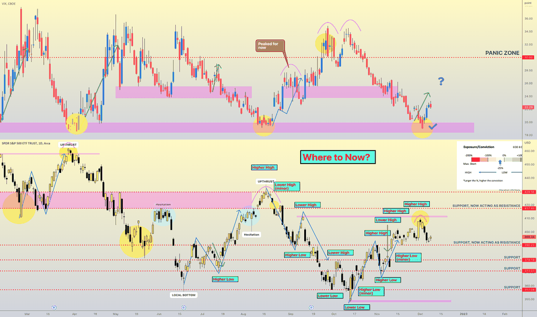Select the 'Peaked for now' callout
This screenshot has width=537, height=317.
(270, 46)
